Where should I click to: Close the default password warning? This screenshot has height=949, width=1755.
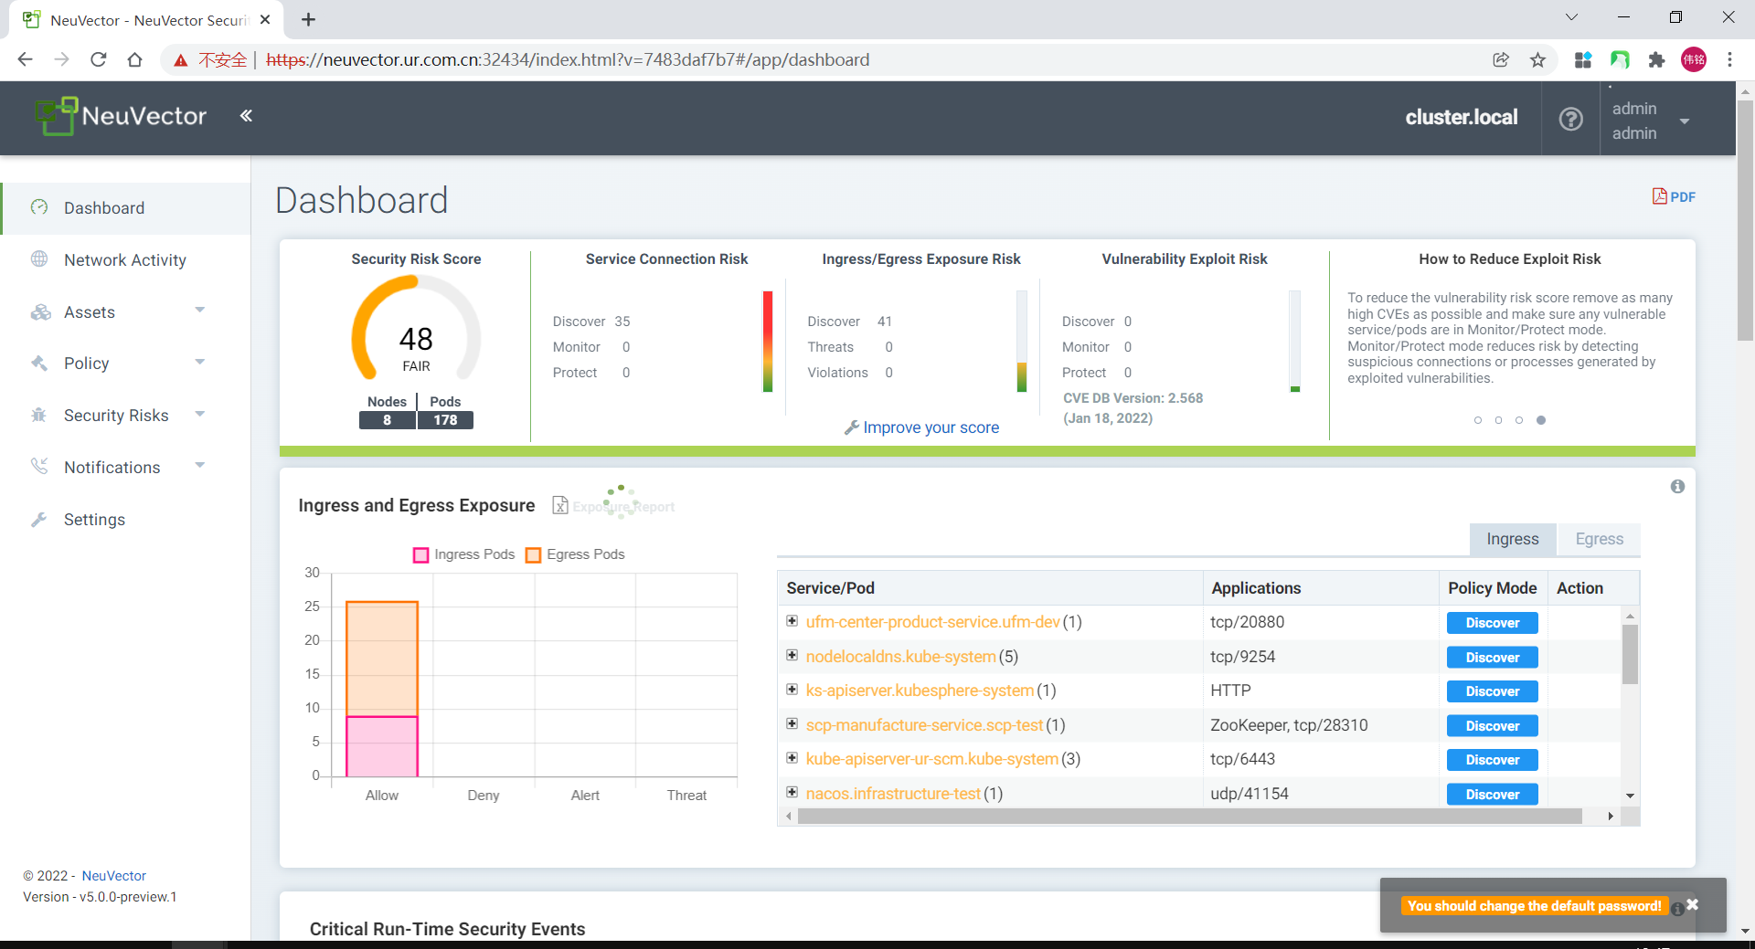point(1693,904)
